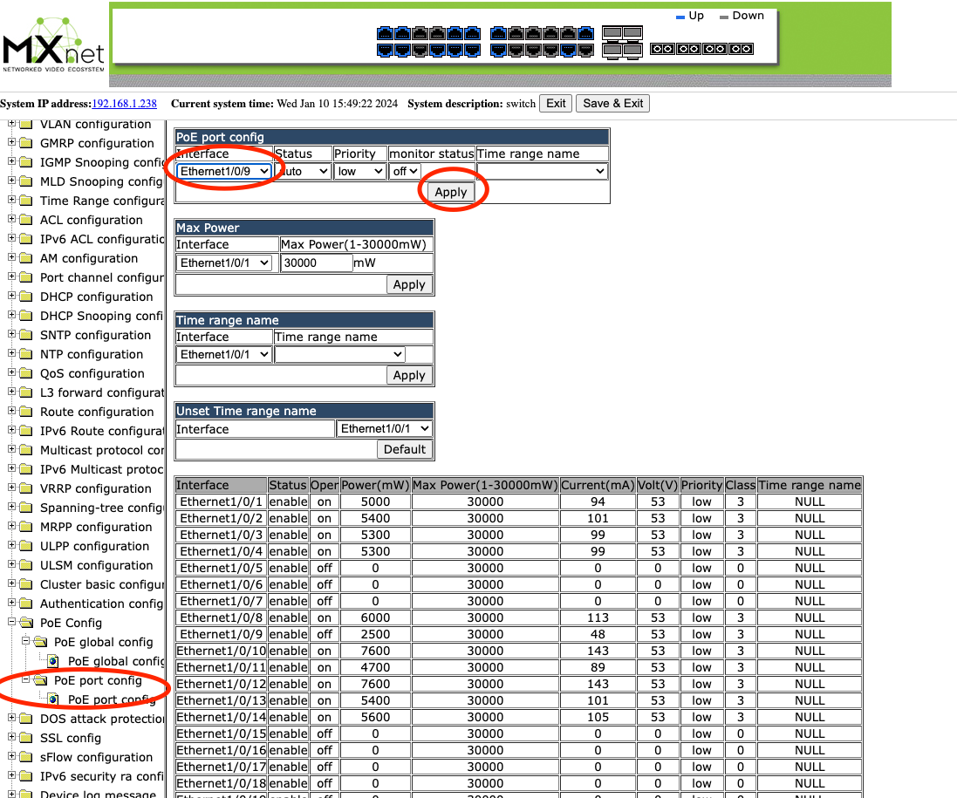Click the 7600 power value for Ethernet1/0/10
This screenshot has height=798, width=957.
click(375, 651)
